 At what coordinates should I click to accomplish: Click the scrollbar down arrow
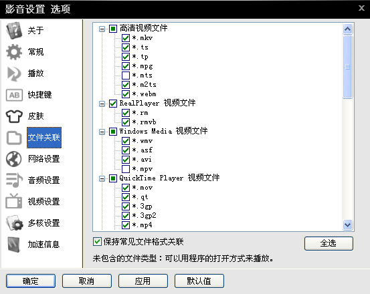(x=347, y=225)
